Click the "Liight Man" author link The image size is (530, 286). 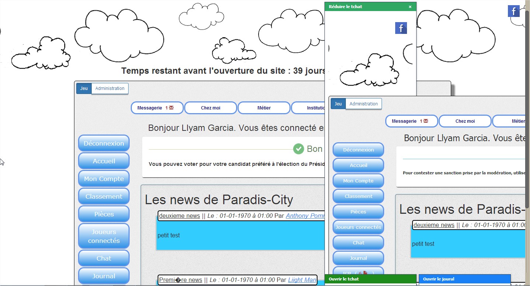pyautogui.click(x=302, y=280)
